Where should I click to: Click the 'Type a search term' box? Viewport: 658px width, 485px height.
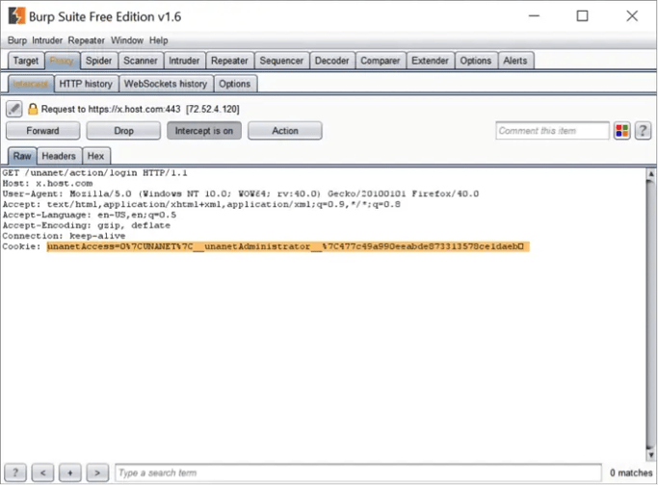[356, 472]
